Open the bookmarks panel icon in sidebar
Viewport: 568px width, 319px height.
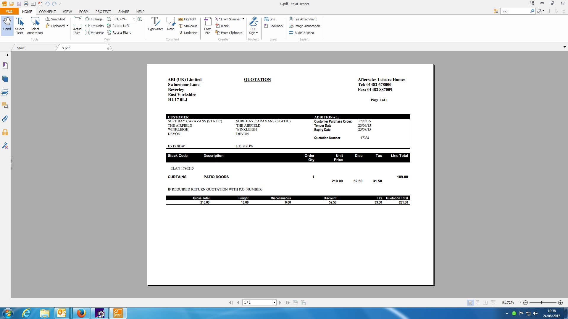5,66
